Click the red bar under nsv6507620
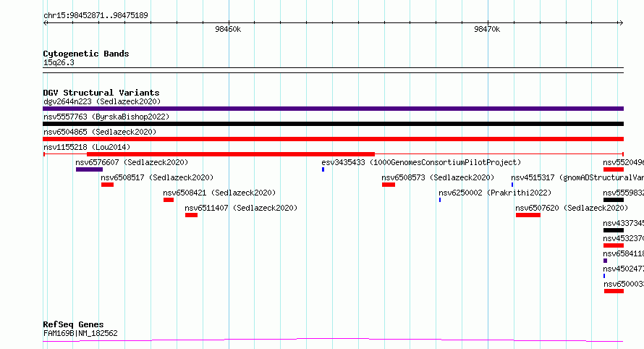The width and height of the screenshot is (644, 349). (528, 215)
